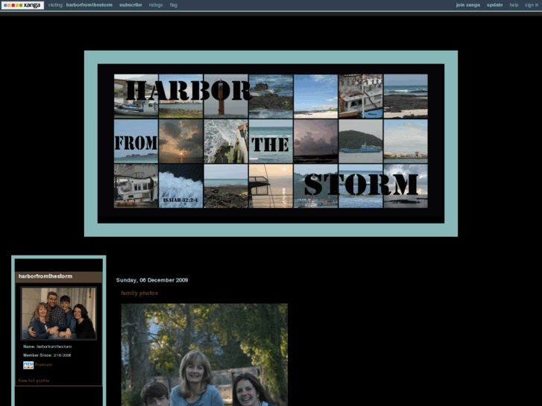Click the family profile photo in sidebar
This screenshot has height=406, width=542.
point(58,314)
